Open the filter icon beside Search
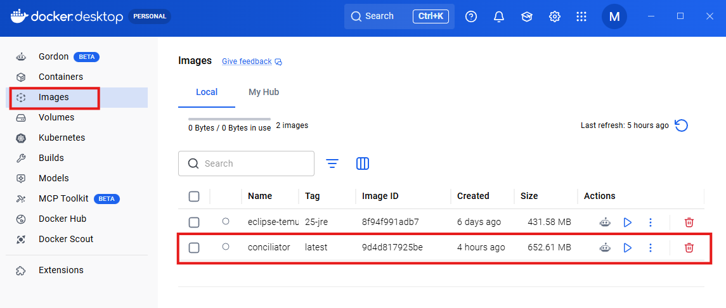 [332, 164]
